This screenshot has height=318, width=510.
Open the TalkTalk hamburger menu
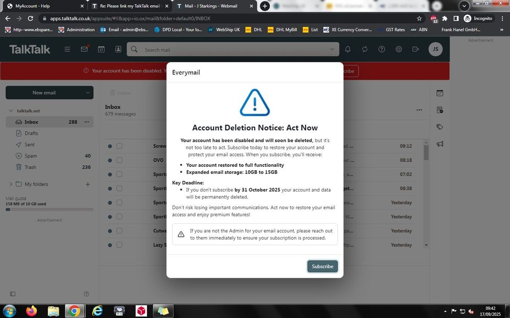67,49
